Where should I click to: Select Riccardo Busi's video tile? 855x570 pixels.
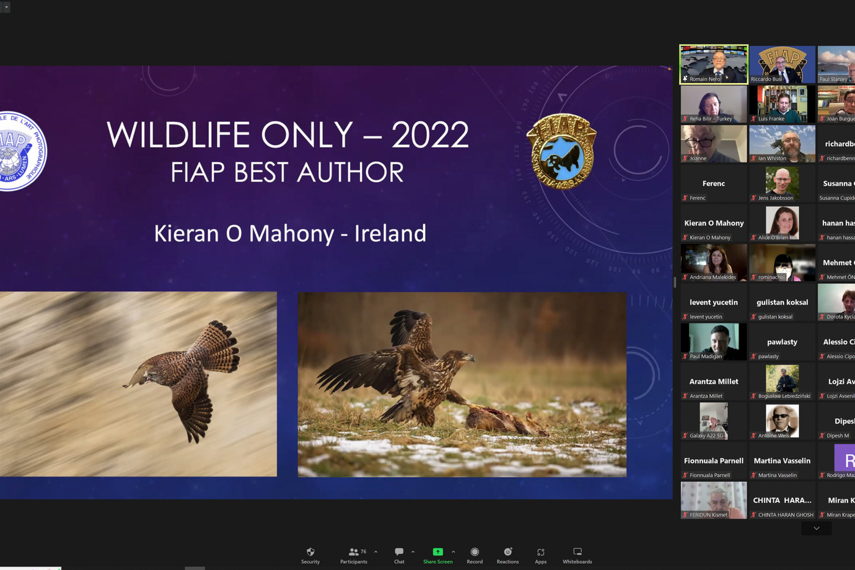(x=782, y=63)
